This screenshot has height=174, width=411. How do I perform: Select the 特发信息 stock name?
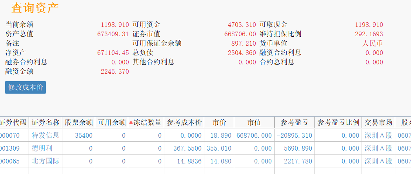[x=45, y=135]
